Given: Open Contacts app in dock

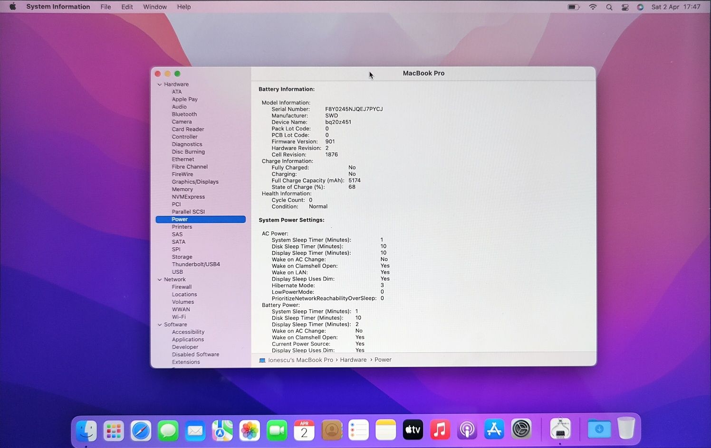Looking at the screenshot, I should pyautogui.click(x=332, y=431).
